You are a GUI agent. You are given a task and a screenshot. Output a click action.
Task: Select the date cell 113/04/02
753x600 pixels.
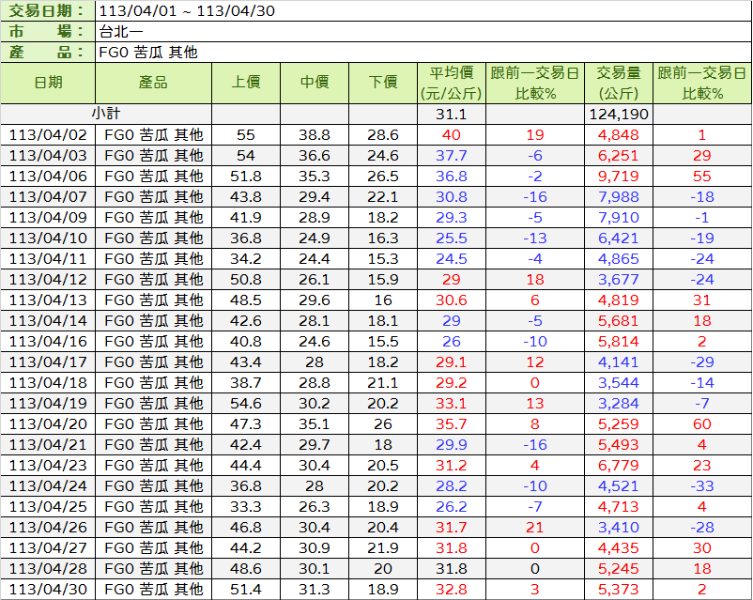48,135
